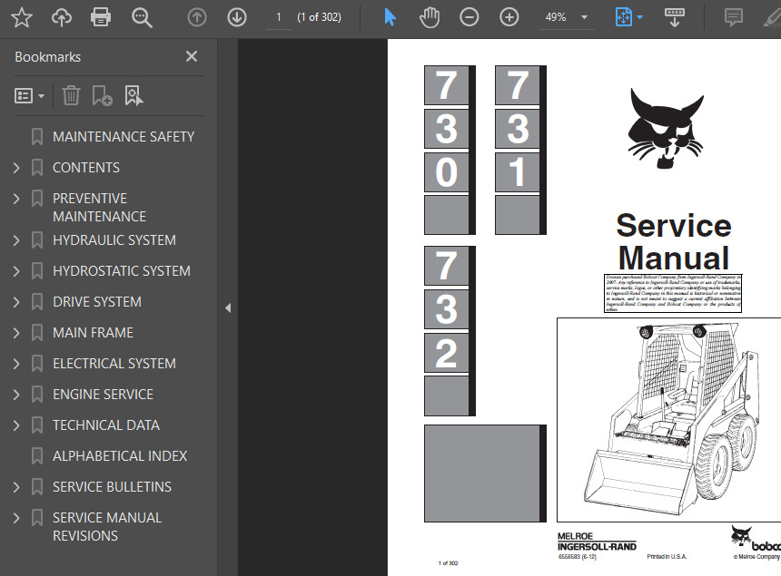Jump to CONTENTS bookmark text

point(86,168)
